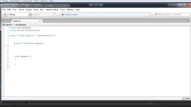
Task: Open GameObject menu in Unity window behind
Action: click(x=15, y=1)
